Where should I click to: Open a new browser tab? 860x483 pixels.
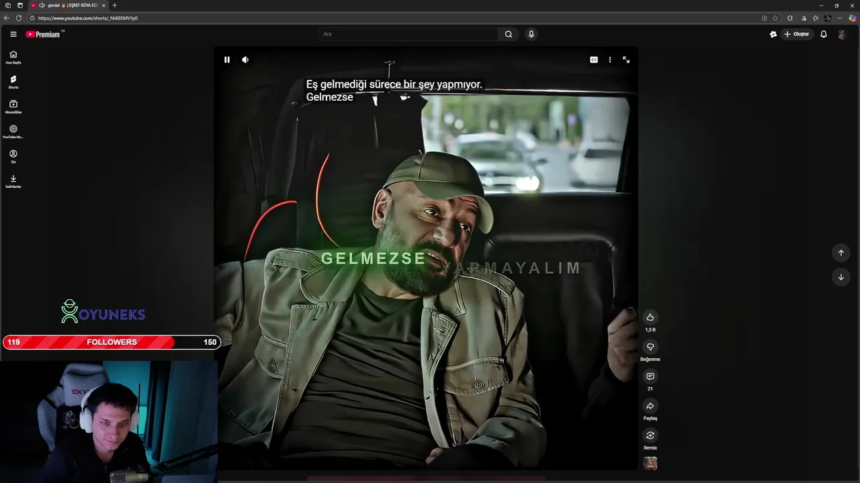[114, 5]
